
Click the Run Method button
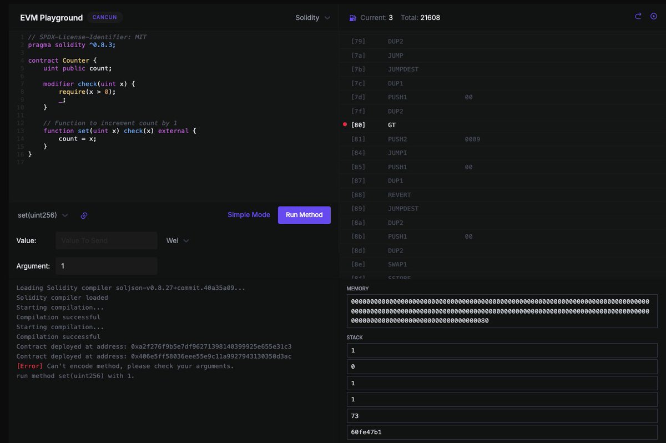304,215
